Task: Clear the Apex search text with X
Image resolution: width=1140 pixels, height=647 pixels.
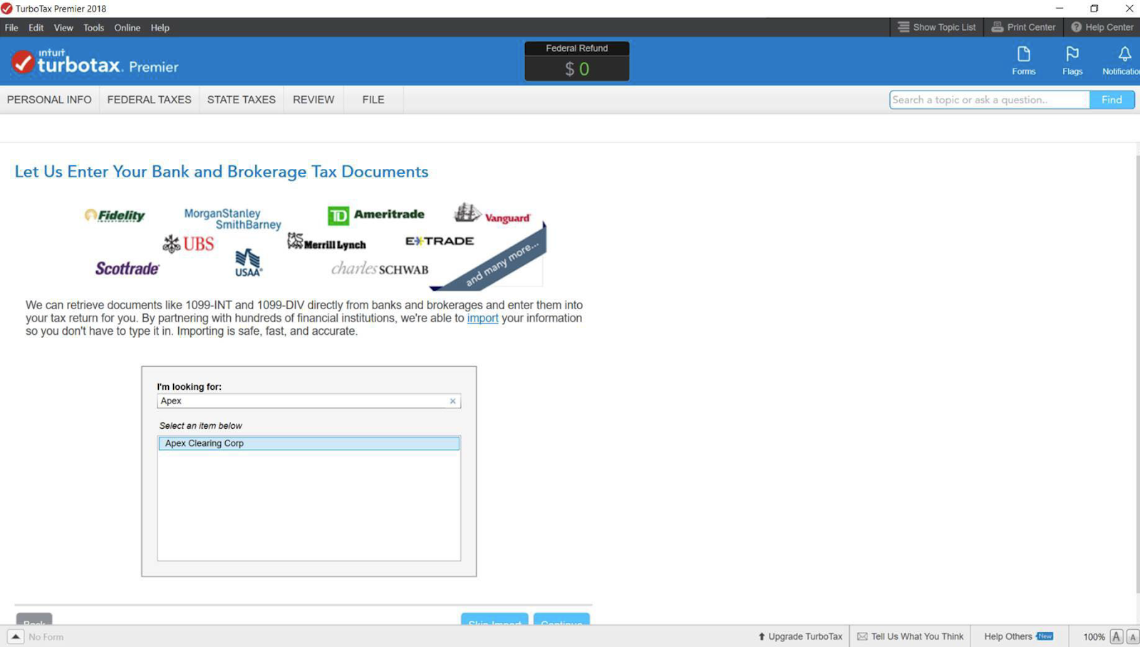Action: pyautogui.click(x=452, y=401)
